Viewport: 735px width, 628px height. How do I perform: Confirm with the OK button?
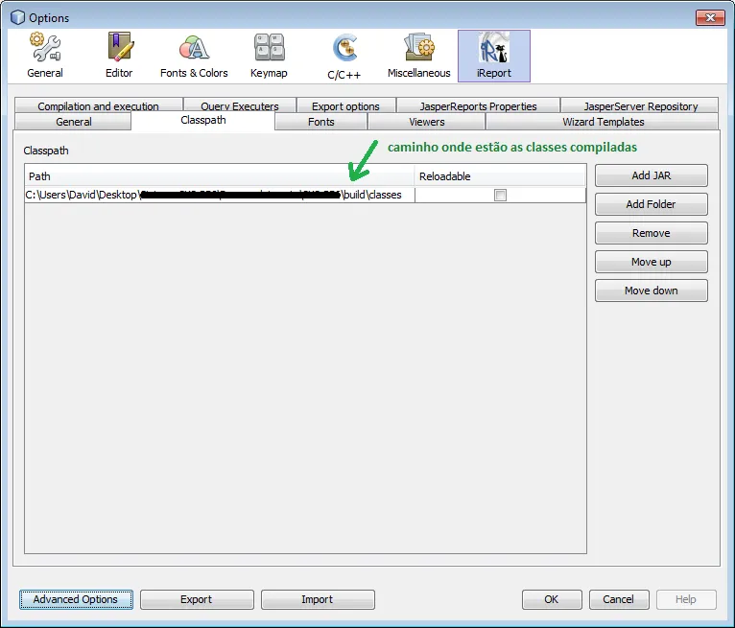point(552,599)
